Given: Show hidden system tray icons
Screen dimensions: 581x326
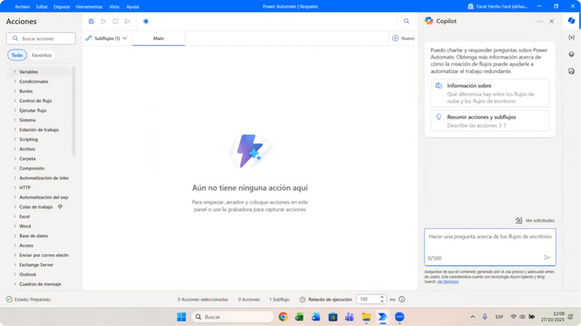Looking at the screenshot, I should (472, 317).
